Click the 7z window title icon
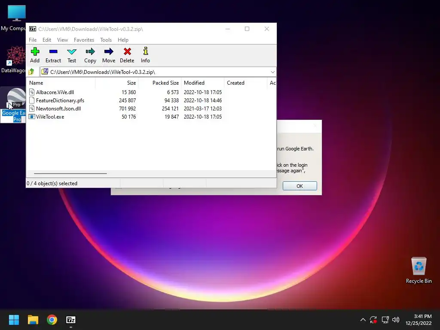440x330 pixels. pyautogui.click(x=33, y=29)
